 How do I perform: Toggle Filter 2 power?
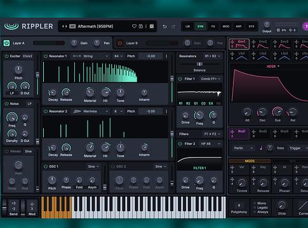[x=180, y=144]
